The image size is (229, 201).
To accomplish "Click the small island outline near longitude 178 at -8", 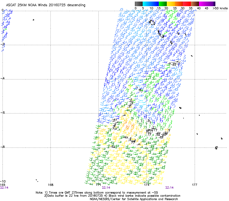I will click(216, 148).
